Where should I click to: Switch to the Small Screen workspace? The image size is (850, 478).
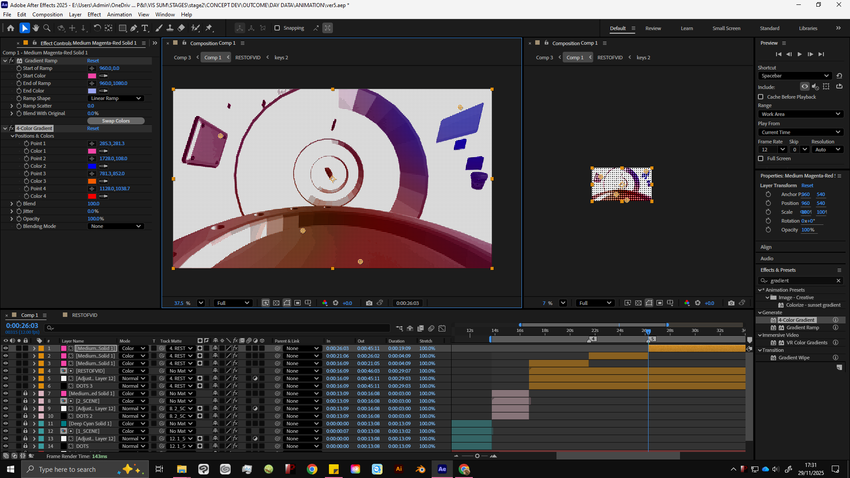coord(726,28)
